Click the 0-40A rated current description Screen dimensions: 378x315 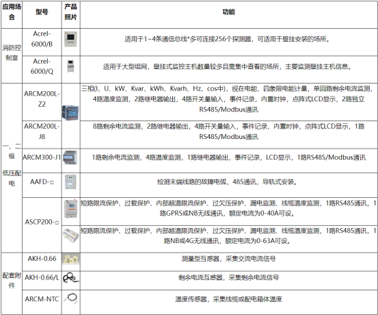click(228, 208)
